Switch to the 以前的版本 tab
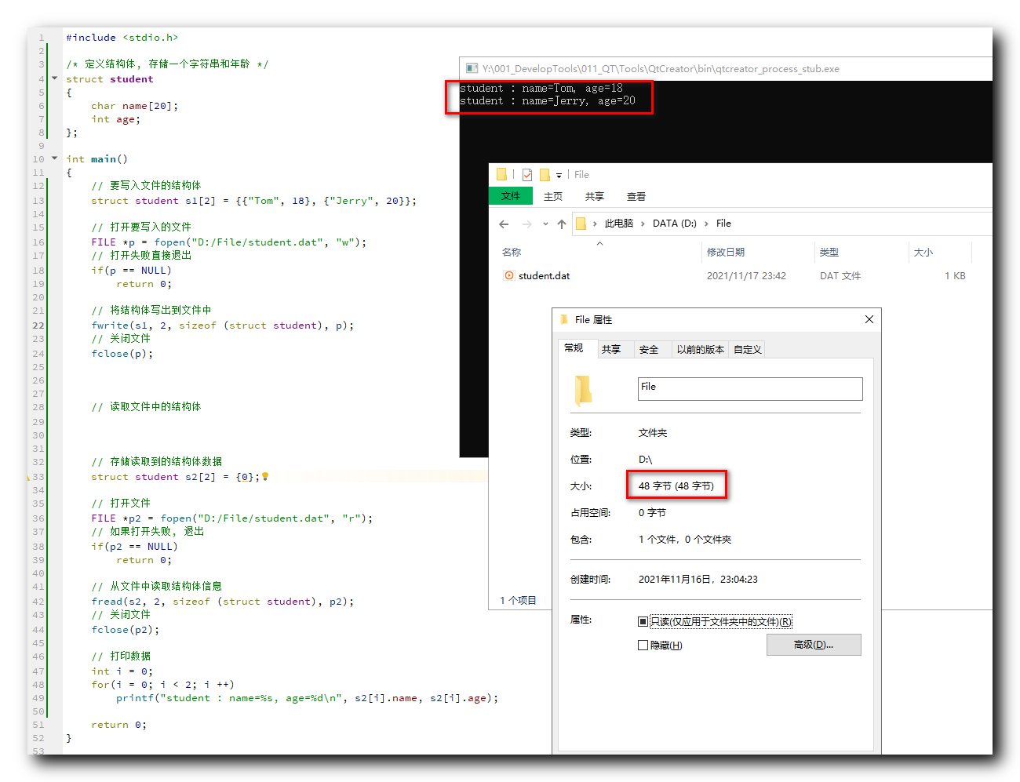The height and width of the screenshot is (782, 1020). pos(701,350)
